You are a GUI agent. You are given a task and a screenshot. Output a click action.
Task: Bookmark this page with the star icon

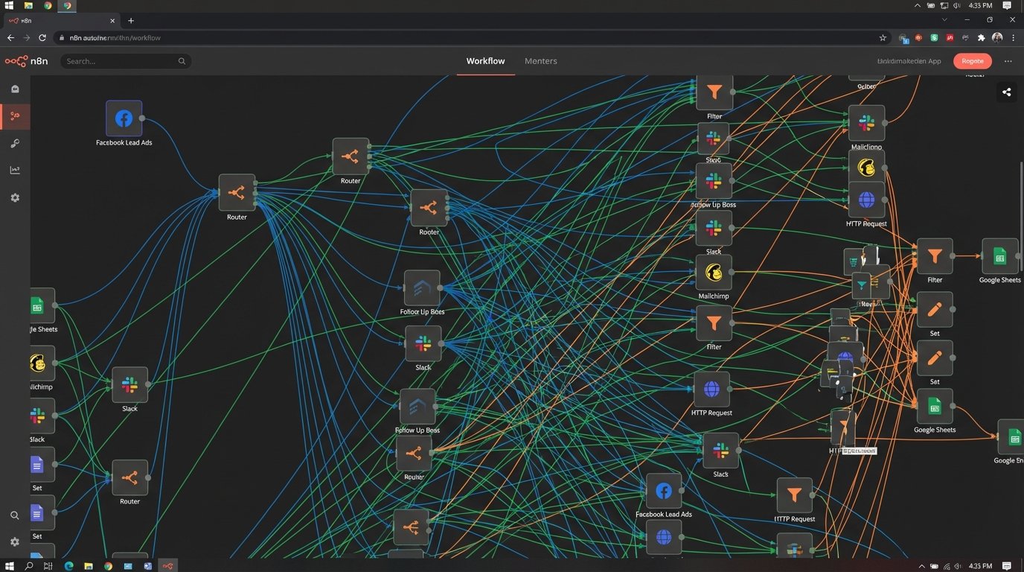[x=883, y=38]
